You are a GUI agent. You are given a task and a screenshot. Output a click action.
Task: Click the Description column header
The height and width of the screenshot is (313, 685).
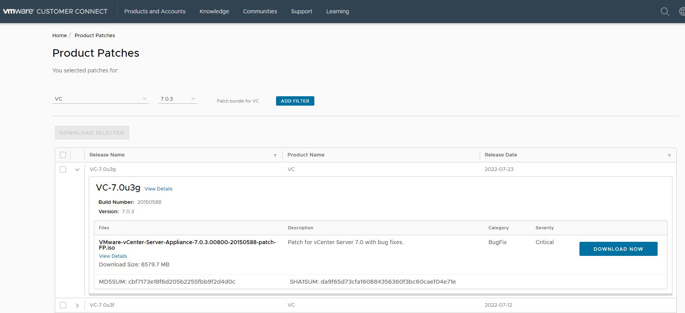[300, 228]
